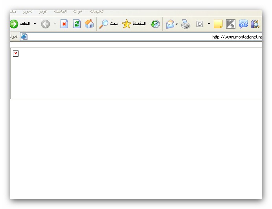Click the Mail envelope icon
The height and width of the screenshot is (209, 272).
(x=170, y=24)
